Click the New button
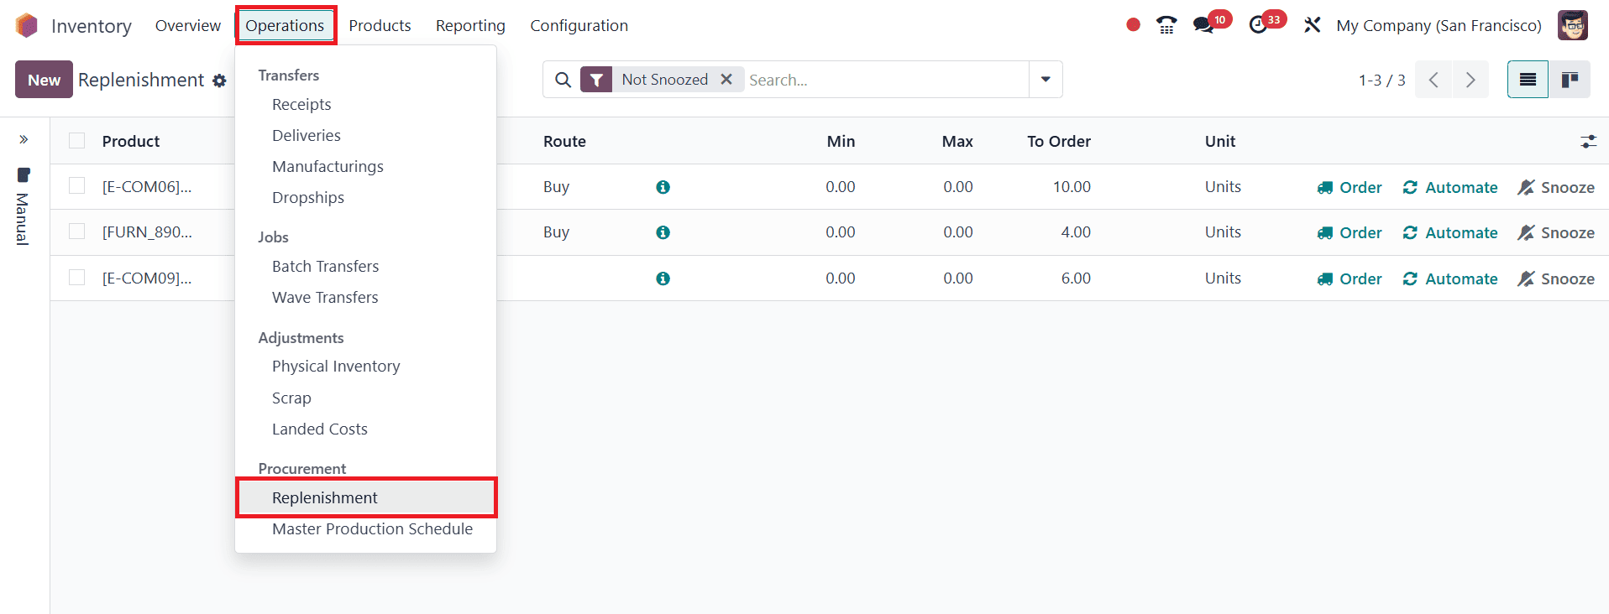Screen dimensions: 1609x614 tap(44, 80)
